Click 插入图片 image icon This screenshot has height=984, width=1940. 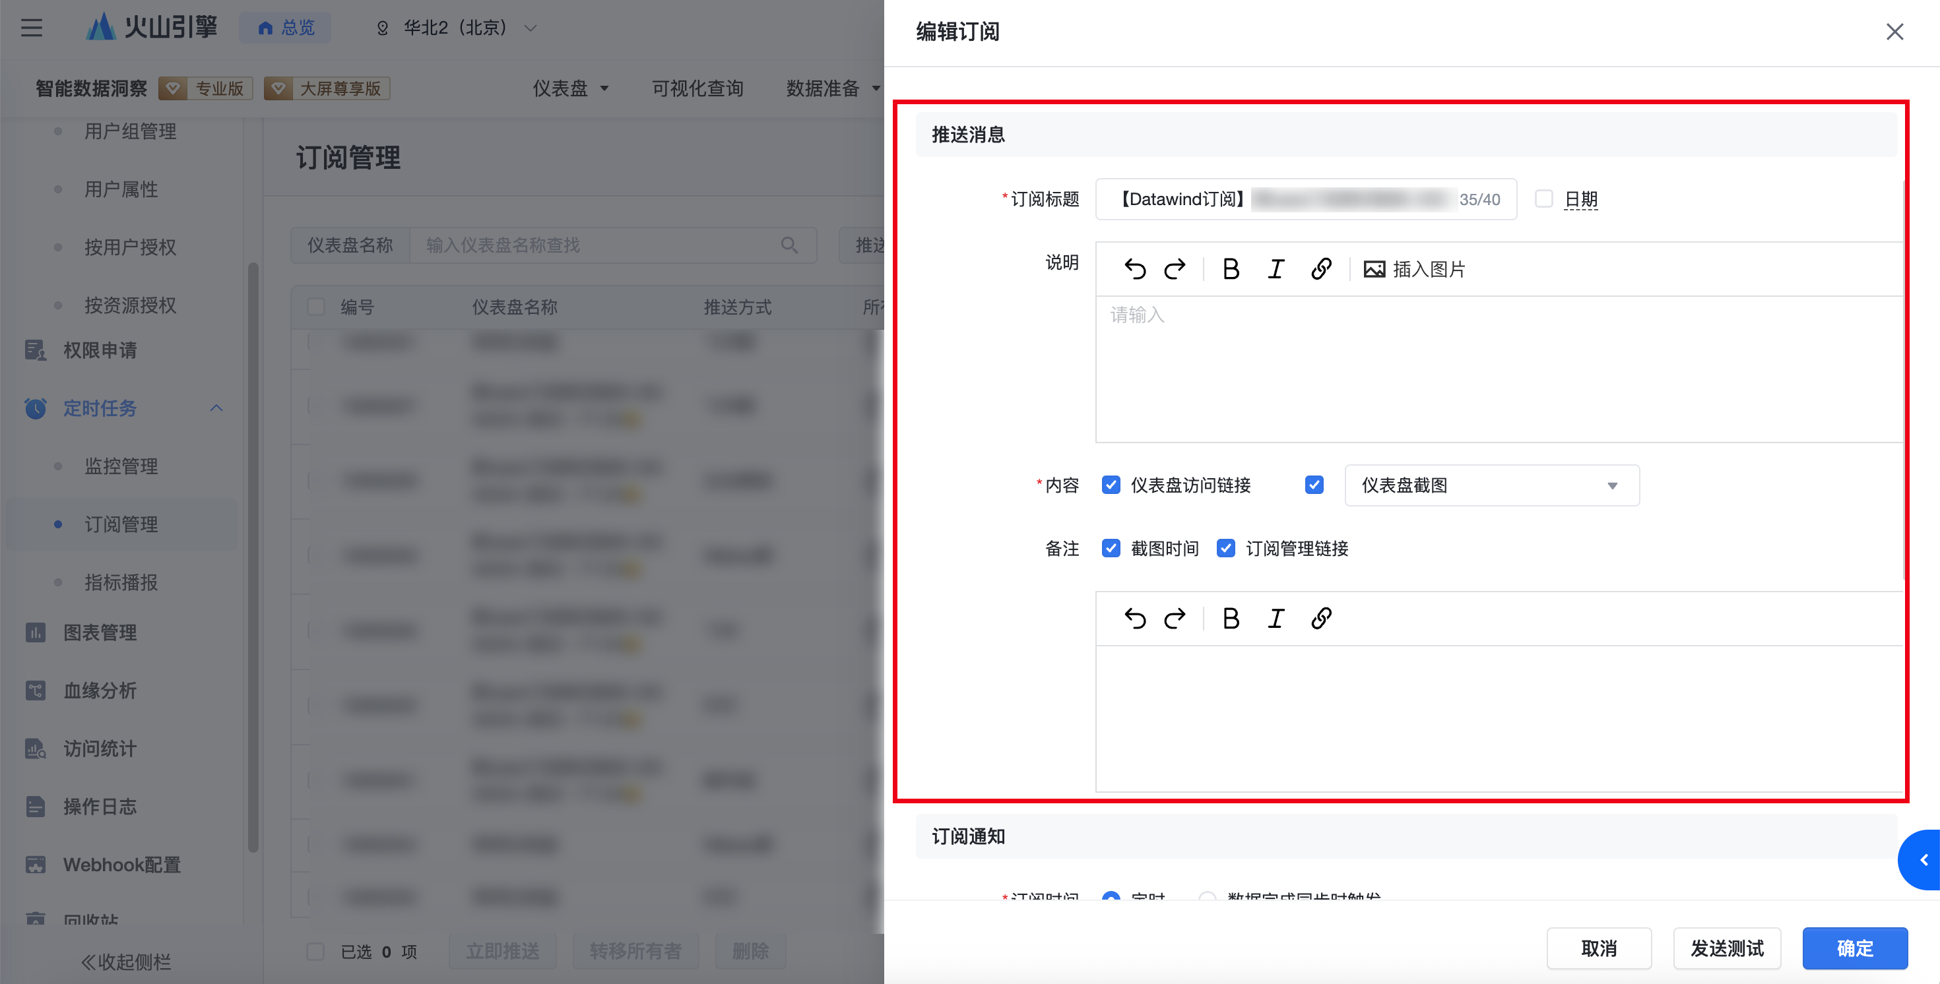[1374, 269]
